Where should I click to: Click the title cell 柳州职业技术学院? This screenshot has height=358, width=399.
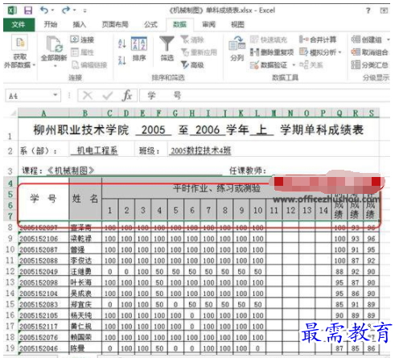pyautogui.click(x=199, y=130)
